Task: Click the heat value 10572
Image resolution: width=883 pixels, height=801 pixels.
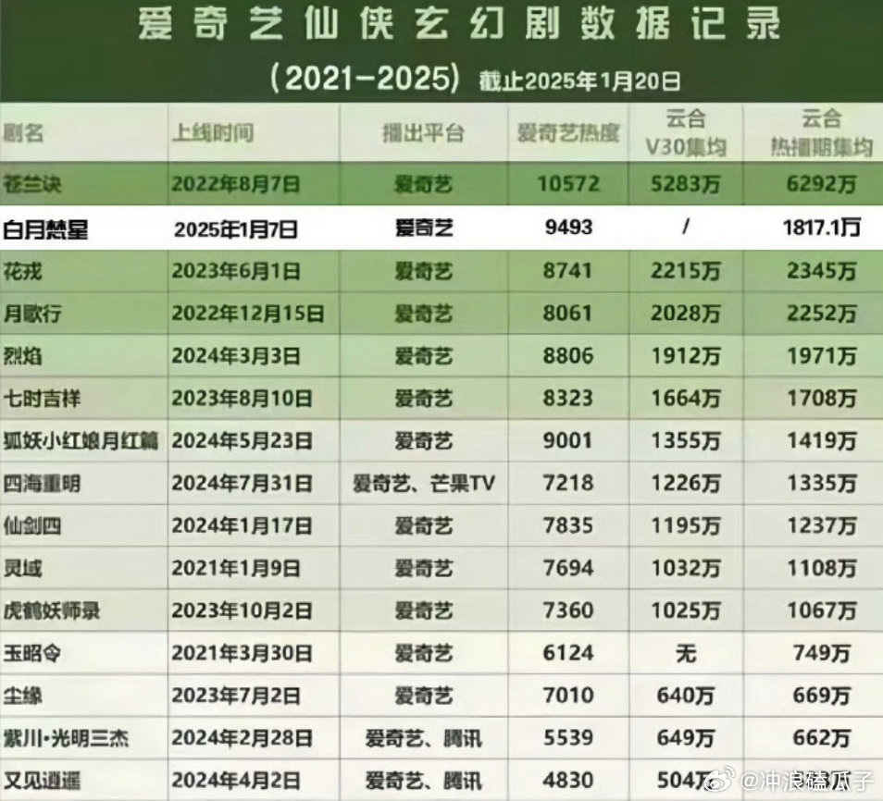Action: (x=568, y=184)
